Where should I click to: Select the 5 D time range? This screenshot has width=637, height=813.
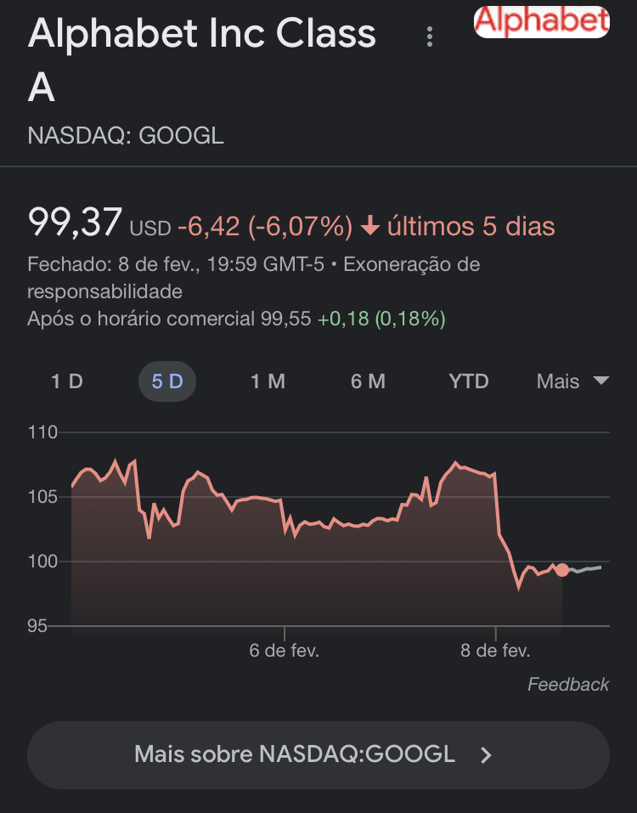coord(167,381)
